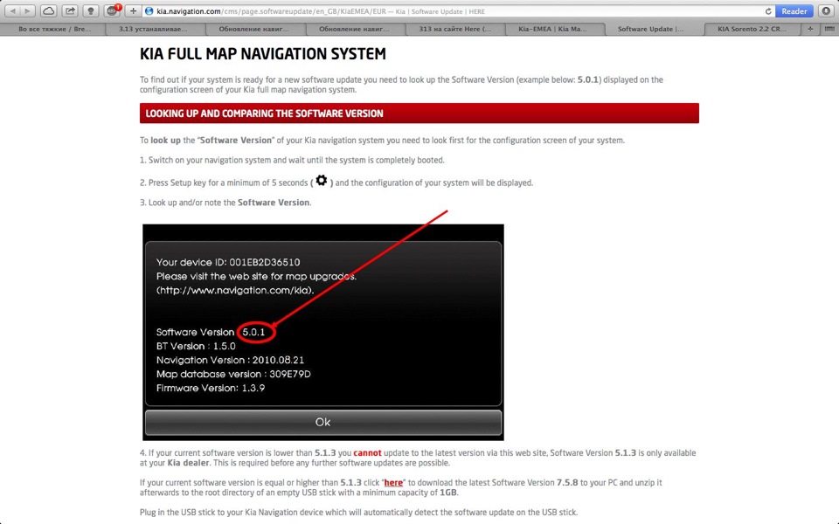The height and width of the screenshot is (524, 839).
Task: Click the 'Software Version' label in image
Action: 195,332
